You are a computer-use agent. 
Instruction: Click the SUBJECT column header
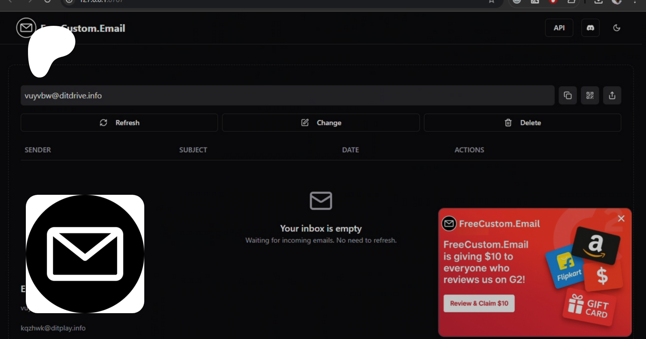(x=193, y=150)
